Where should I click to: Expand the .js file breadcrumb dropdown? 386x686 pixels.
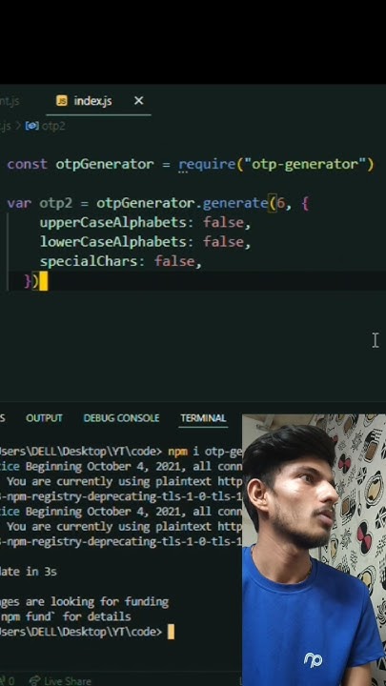point(6,127)
